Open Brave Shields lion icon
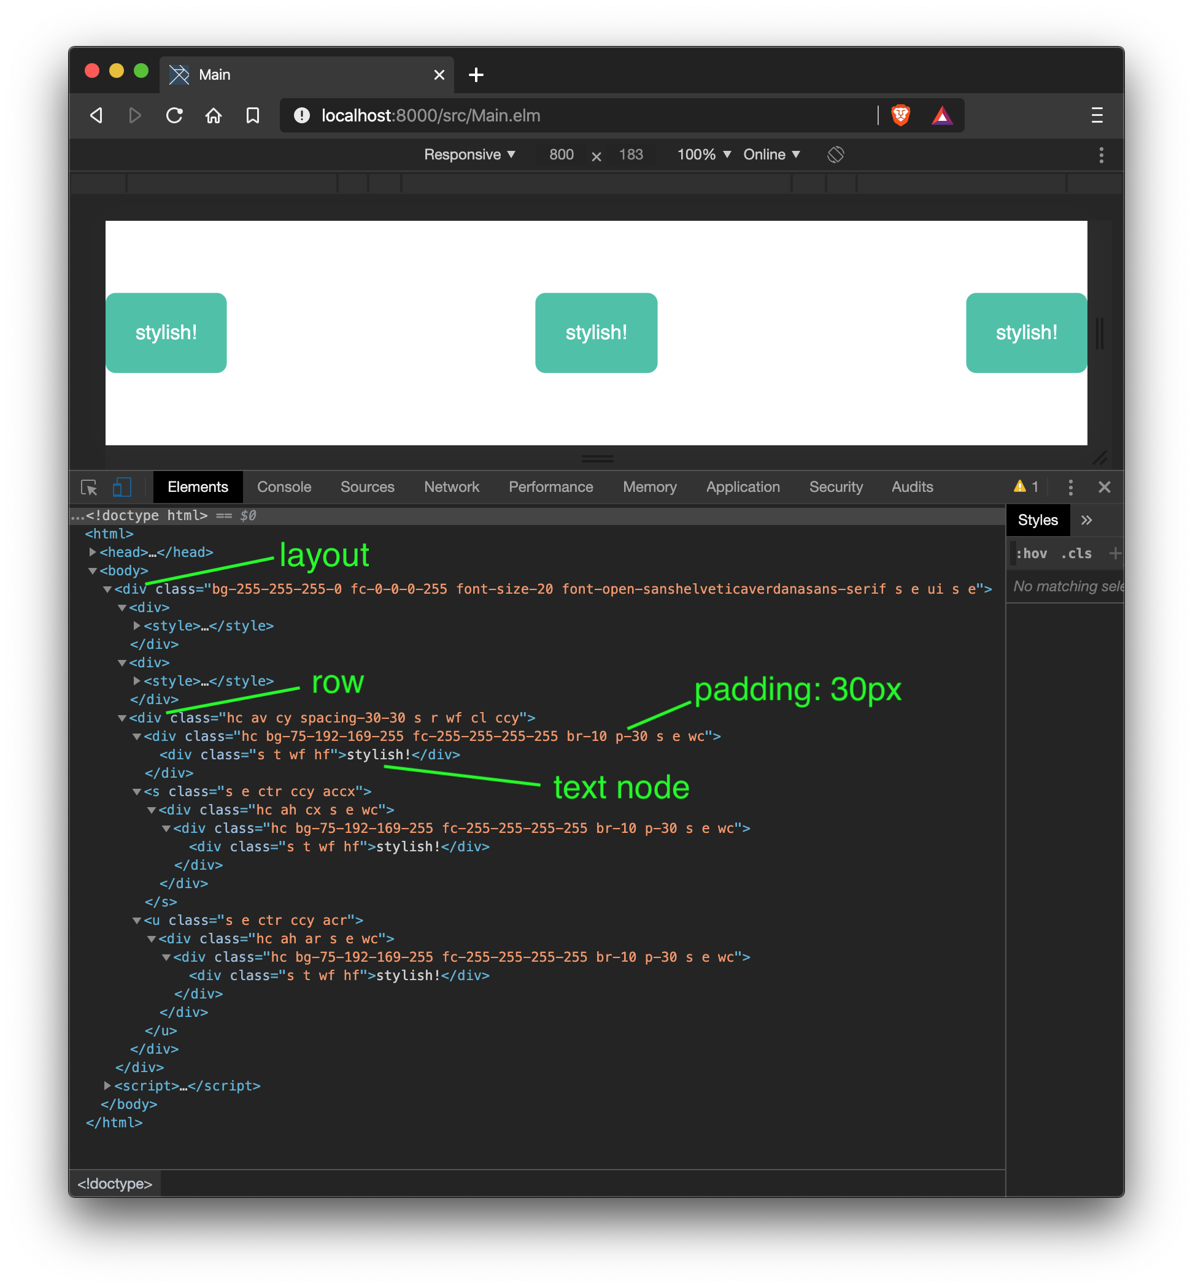 click(900, 115)
